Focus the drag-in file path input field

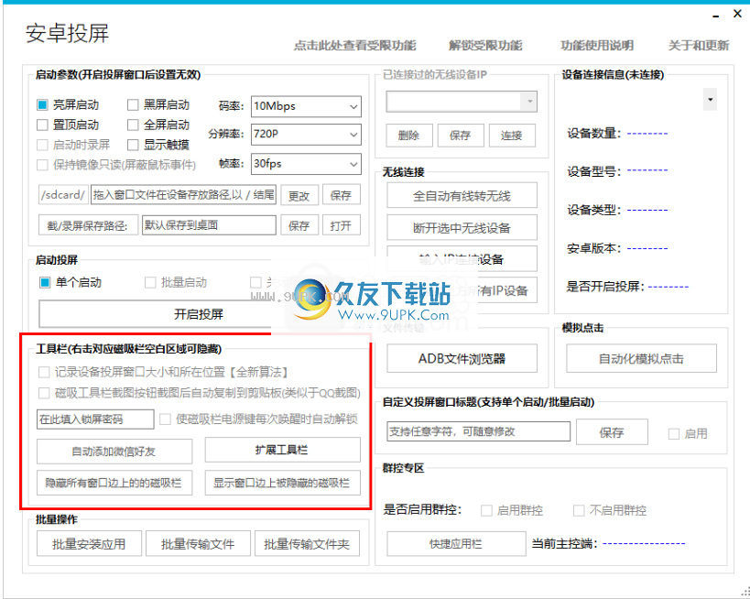pos(184,195)
